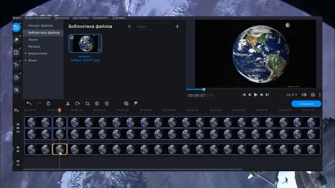Open the Сохранить menu in menu bar
Image resolution: width=335 pixels, height=188 pixels.
click(x=100, y=18)
